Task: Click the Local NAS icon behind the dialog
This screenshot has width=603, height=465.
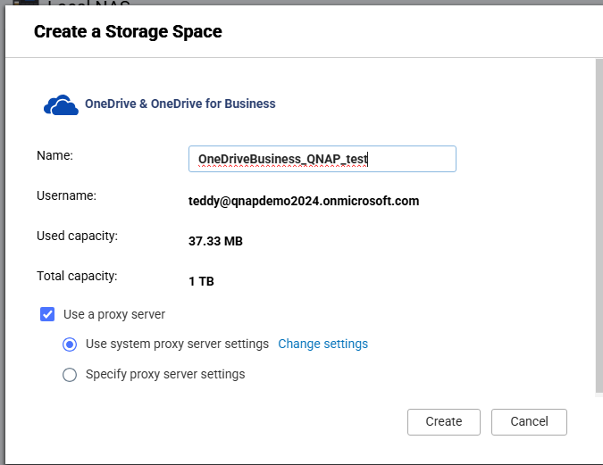Action: [x=25, y=4]
